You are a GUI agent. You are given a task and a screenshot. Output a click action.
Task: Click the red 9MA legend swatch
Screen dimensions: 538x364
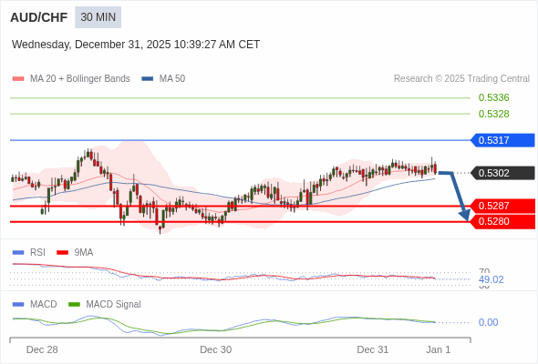pos(62,253)
